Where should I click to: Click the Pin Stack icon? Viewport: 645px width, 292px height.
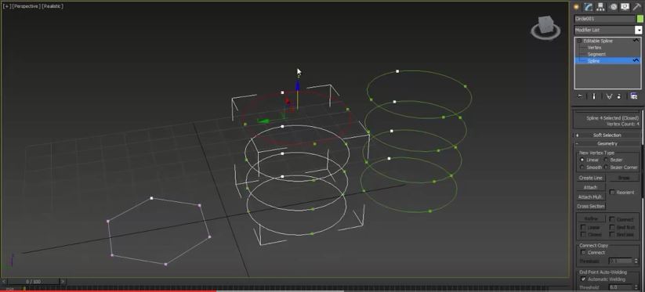pos(580,96)
